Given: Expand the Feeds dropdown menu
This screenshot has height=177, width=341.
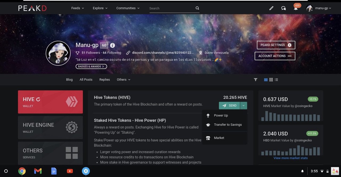Looking at the screenshot, I should coord(78,8).
